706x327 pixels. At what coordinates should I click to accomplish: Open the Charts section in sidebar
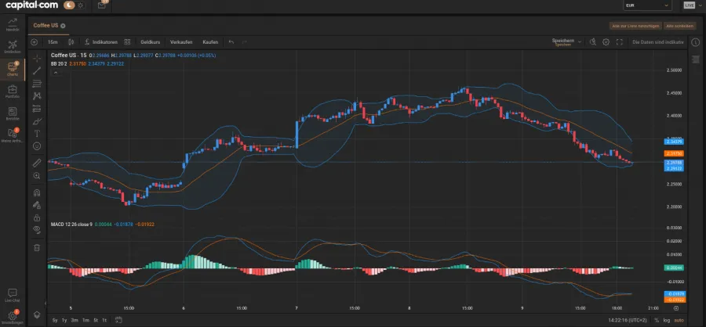pos(12,69)
